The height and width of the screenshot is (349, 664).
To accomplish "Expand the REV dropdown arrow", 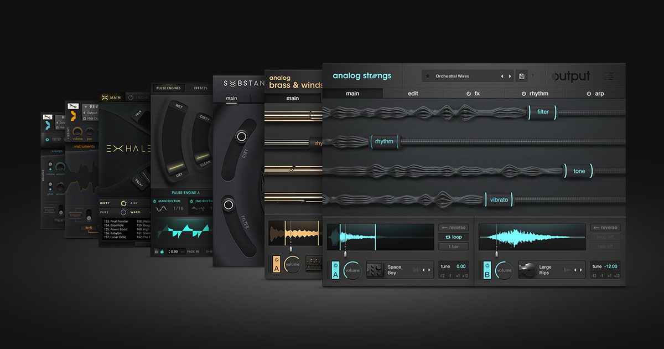I will tap(85, 106).
